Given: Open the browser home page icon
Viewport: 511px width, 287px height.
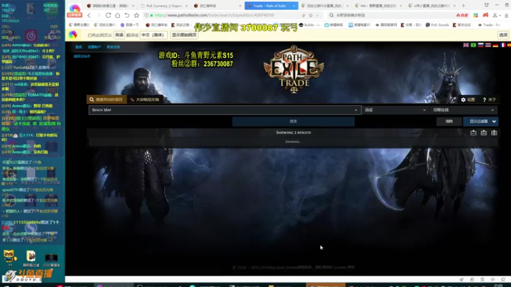Looking at the screenshot, I should [118, 15].
